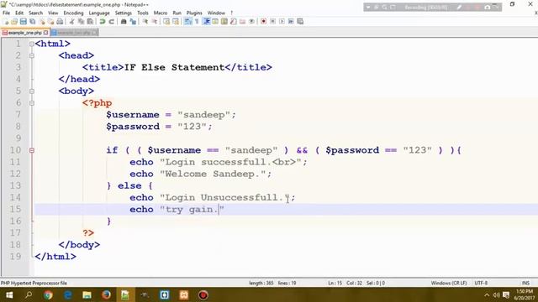Open the User Defined Language icon
538x302 pixels.
tap(215, 22)
